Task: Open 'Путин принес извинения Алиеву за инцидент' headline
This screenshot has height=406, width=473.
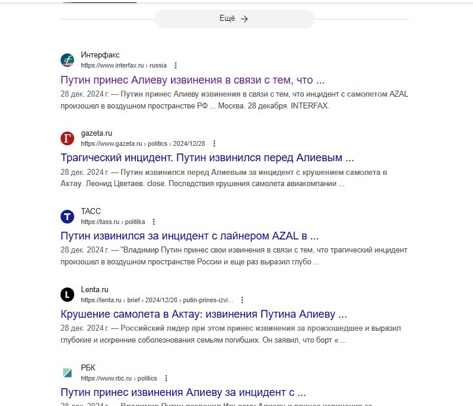Action: (183, 392)
